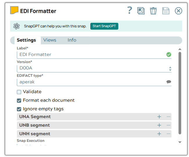Remove a row from UNH segment
This screenshot has width=189, height=157.
(168, 134)
